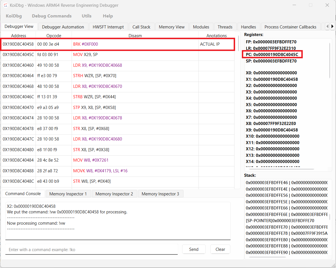The height and width of the screenshot is (268, 336).
Task: Open the Process Container Callbacks tab
Action: tap(290, 27)
